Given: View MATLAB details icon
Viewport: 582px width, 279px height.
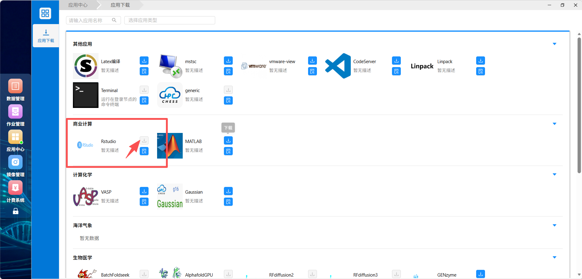Looking at the screenshot, I should point(228,151).
